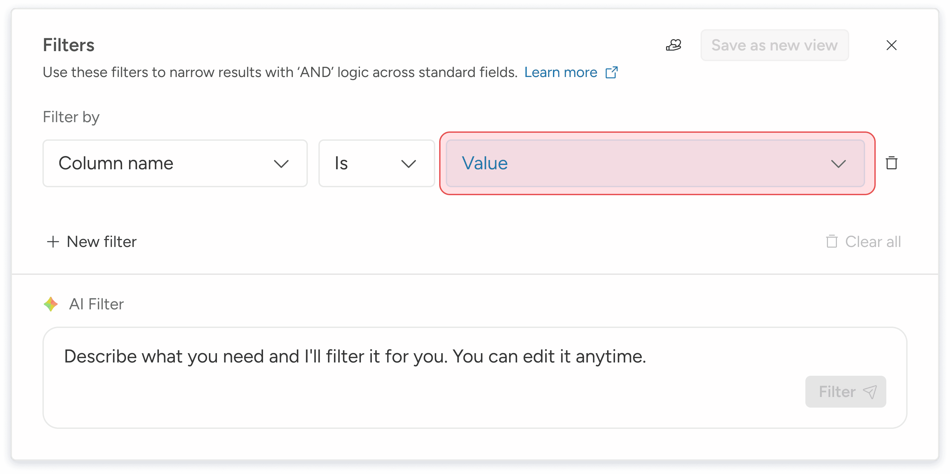Image resolution: width=950 pixels, height=474 pixels.
Task: Click the plus icon next to New filter
Action: (x=53, y=242)
